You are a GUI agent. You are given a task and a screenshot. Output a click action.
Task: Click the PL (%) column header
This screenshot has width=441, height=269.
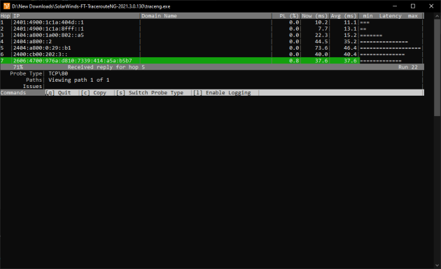point(289,16)
